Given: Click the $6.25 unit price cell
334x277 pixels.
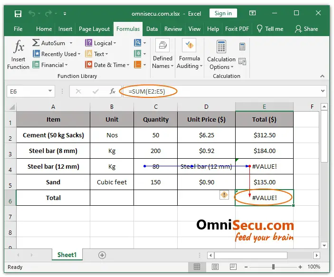Looking at the screenshot, I should [x=206, y=135].
